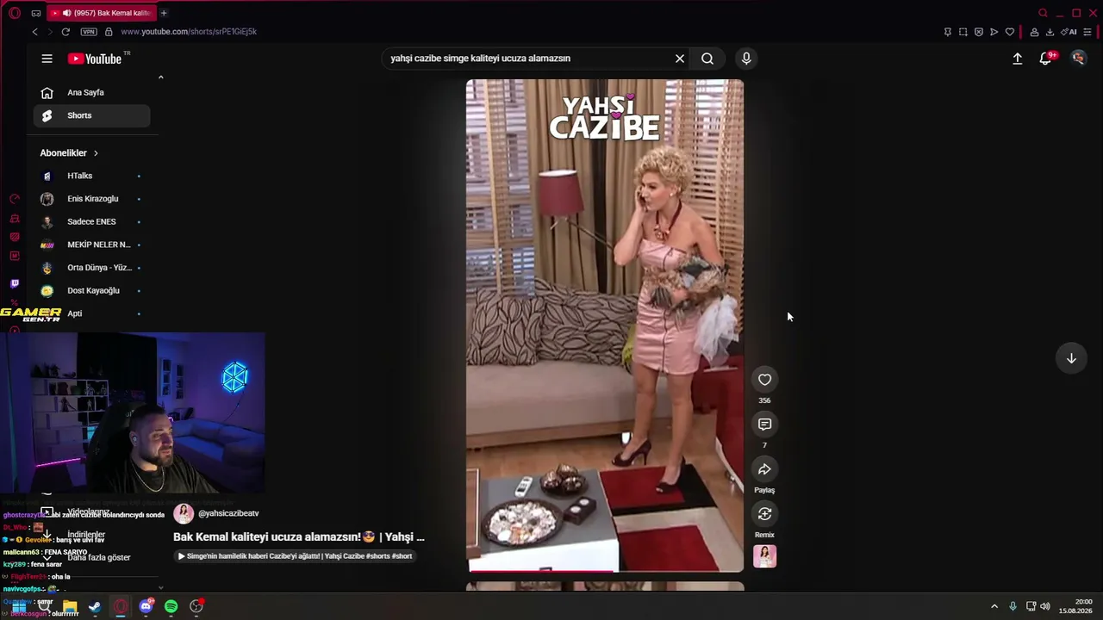Seek using the Short's red progress bar
The height and width of the screenshot is (620, 1103).
[x=605, y=570]
